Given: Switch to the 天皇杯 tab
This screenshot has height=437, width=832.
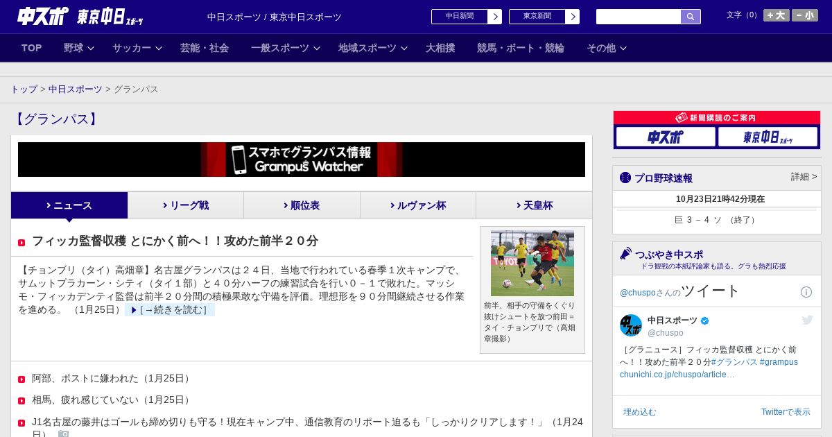Looking at the screenshot, I should coord(534,205).
